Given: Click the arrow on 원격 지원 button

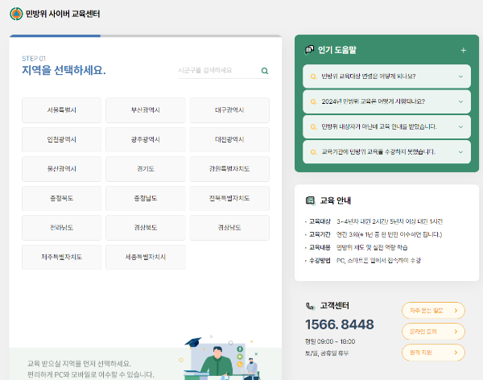Looking at the screenshot, I should (456, 353).
